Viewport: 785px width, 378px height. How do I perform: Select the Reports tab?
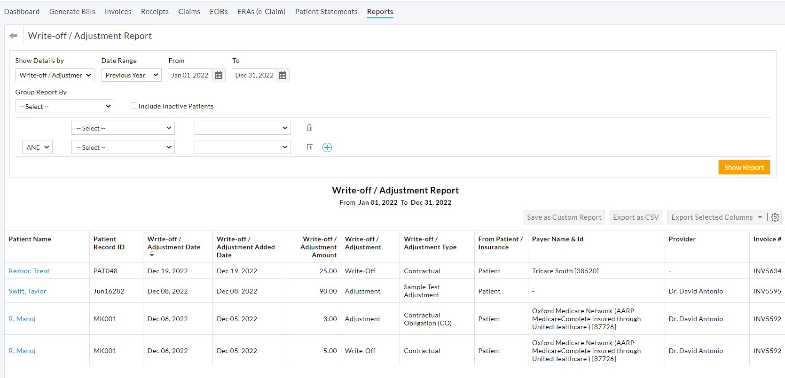point(380,12)
